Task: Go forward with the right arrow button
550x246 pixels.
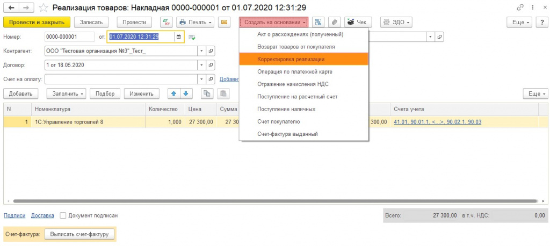Action: 27,8
